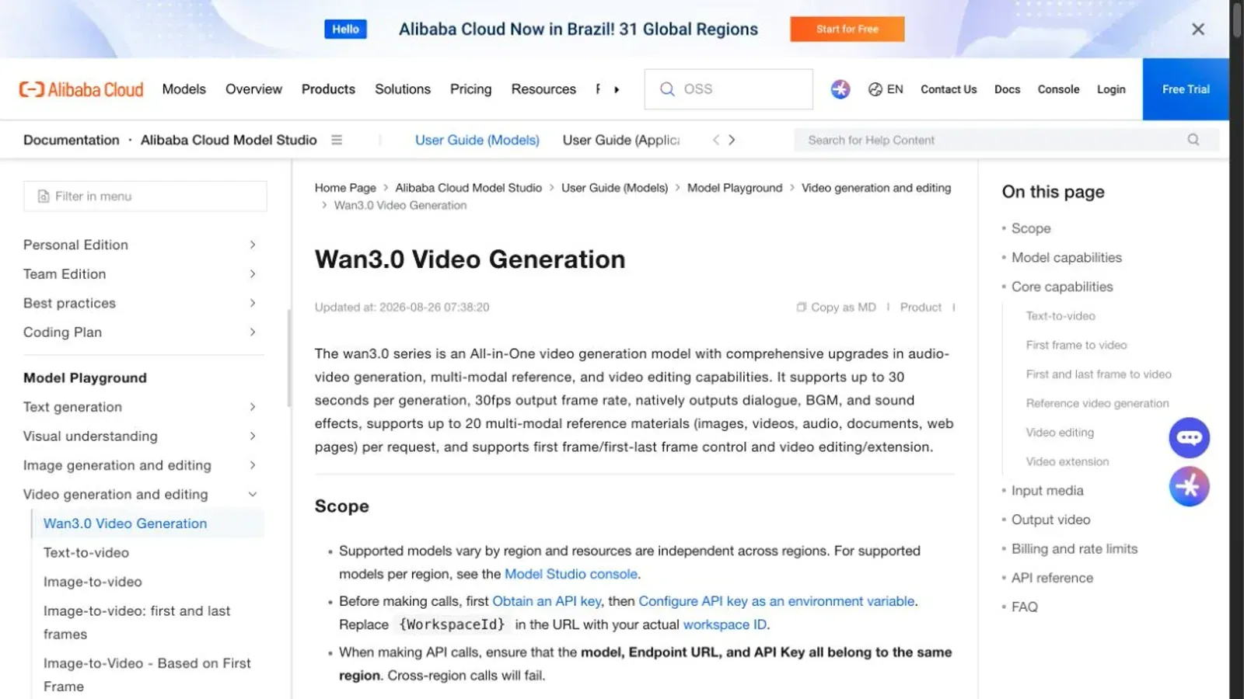The height and width of the screenshot is (699, 1244).
Task: Click the Alibaba Cloud logo
Action: coord(81,89)
